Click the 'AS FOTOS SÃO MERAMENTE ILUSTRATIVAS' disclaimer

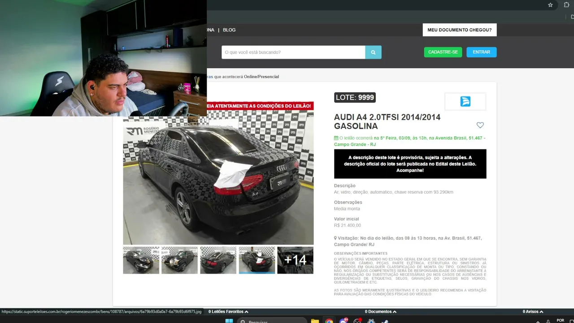click(410, 292)
